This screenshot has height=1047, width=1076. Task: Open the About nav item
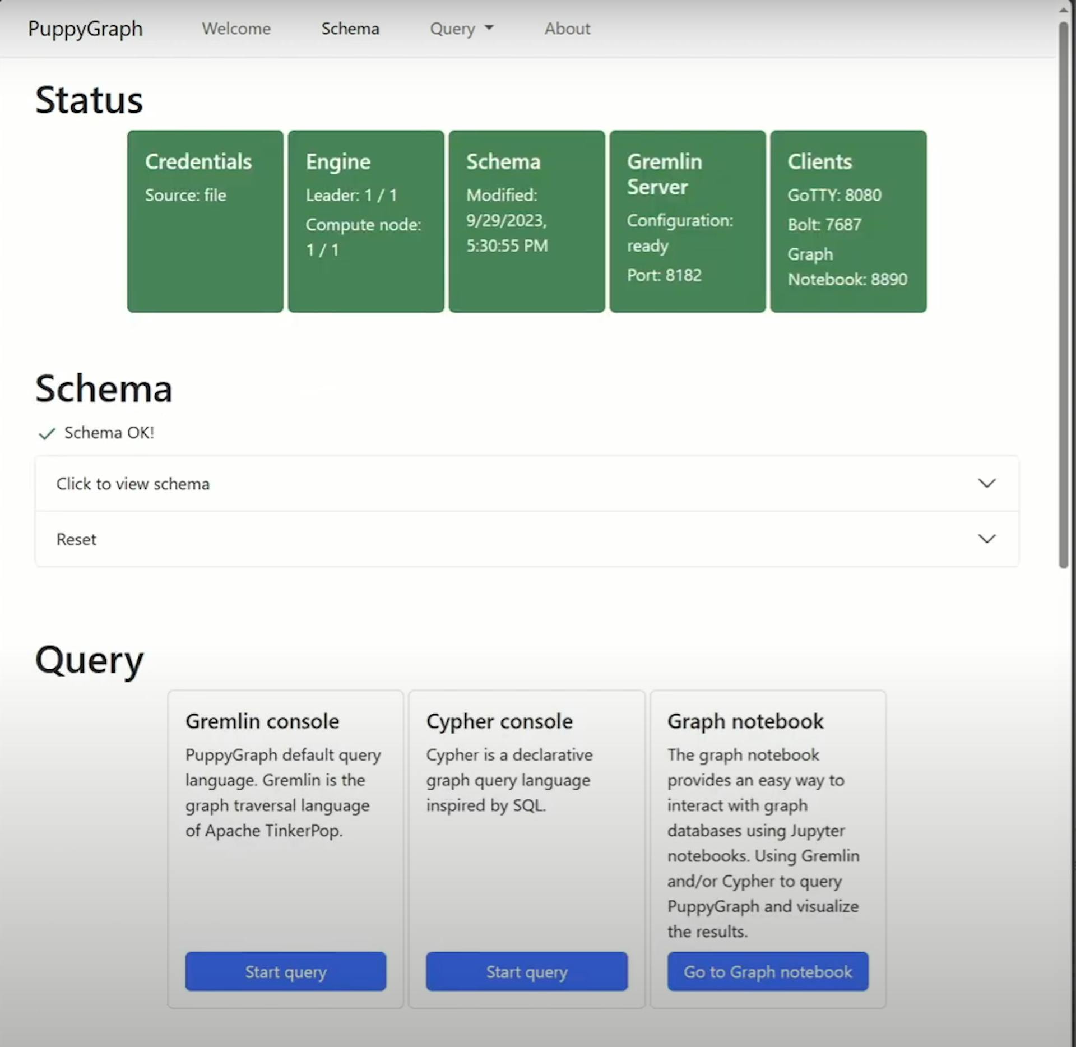pyautogui.click(x=567, y=29)
